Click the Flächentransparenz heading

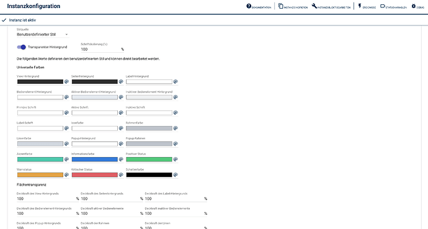tap(32, 185)
